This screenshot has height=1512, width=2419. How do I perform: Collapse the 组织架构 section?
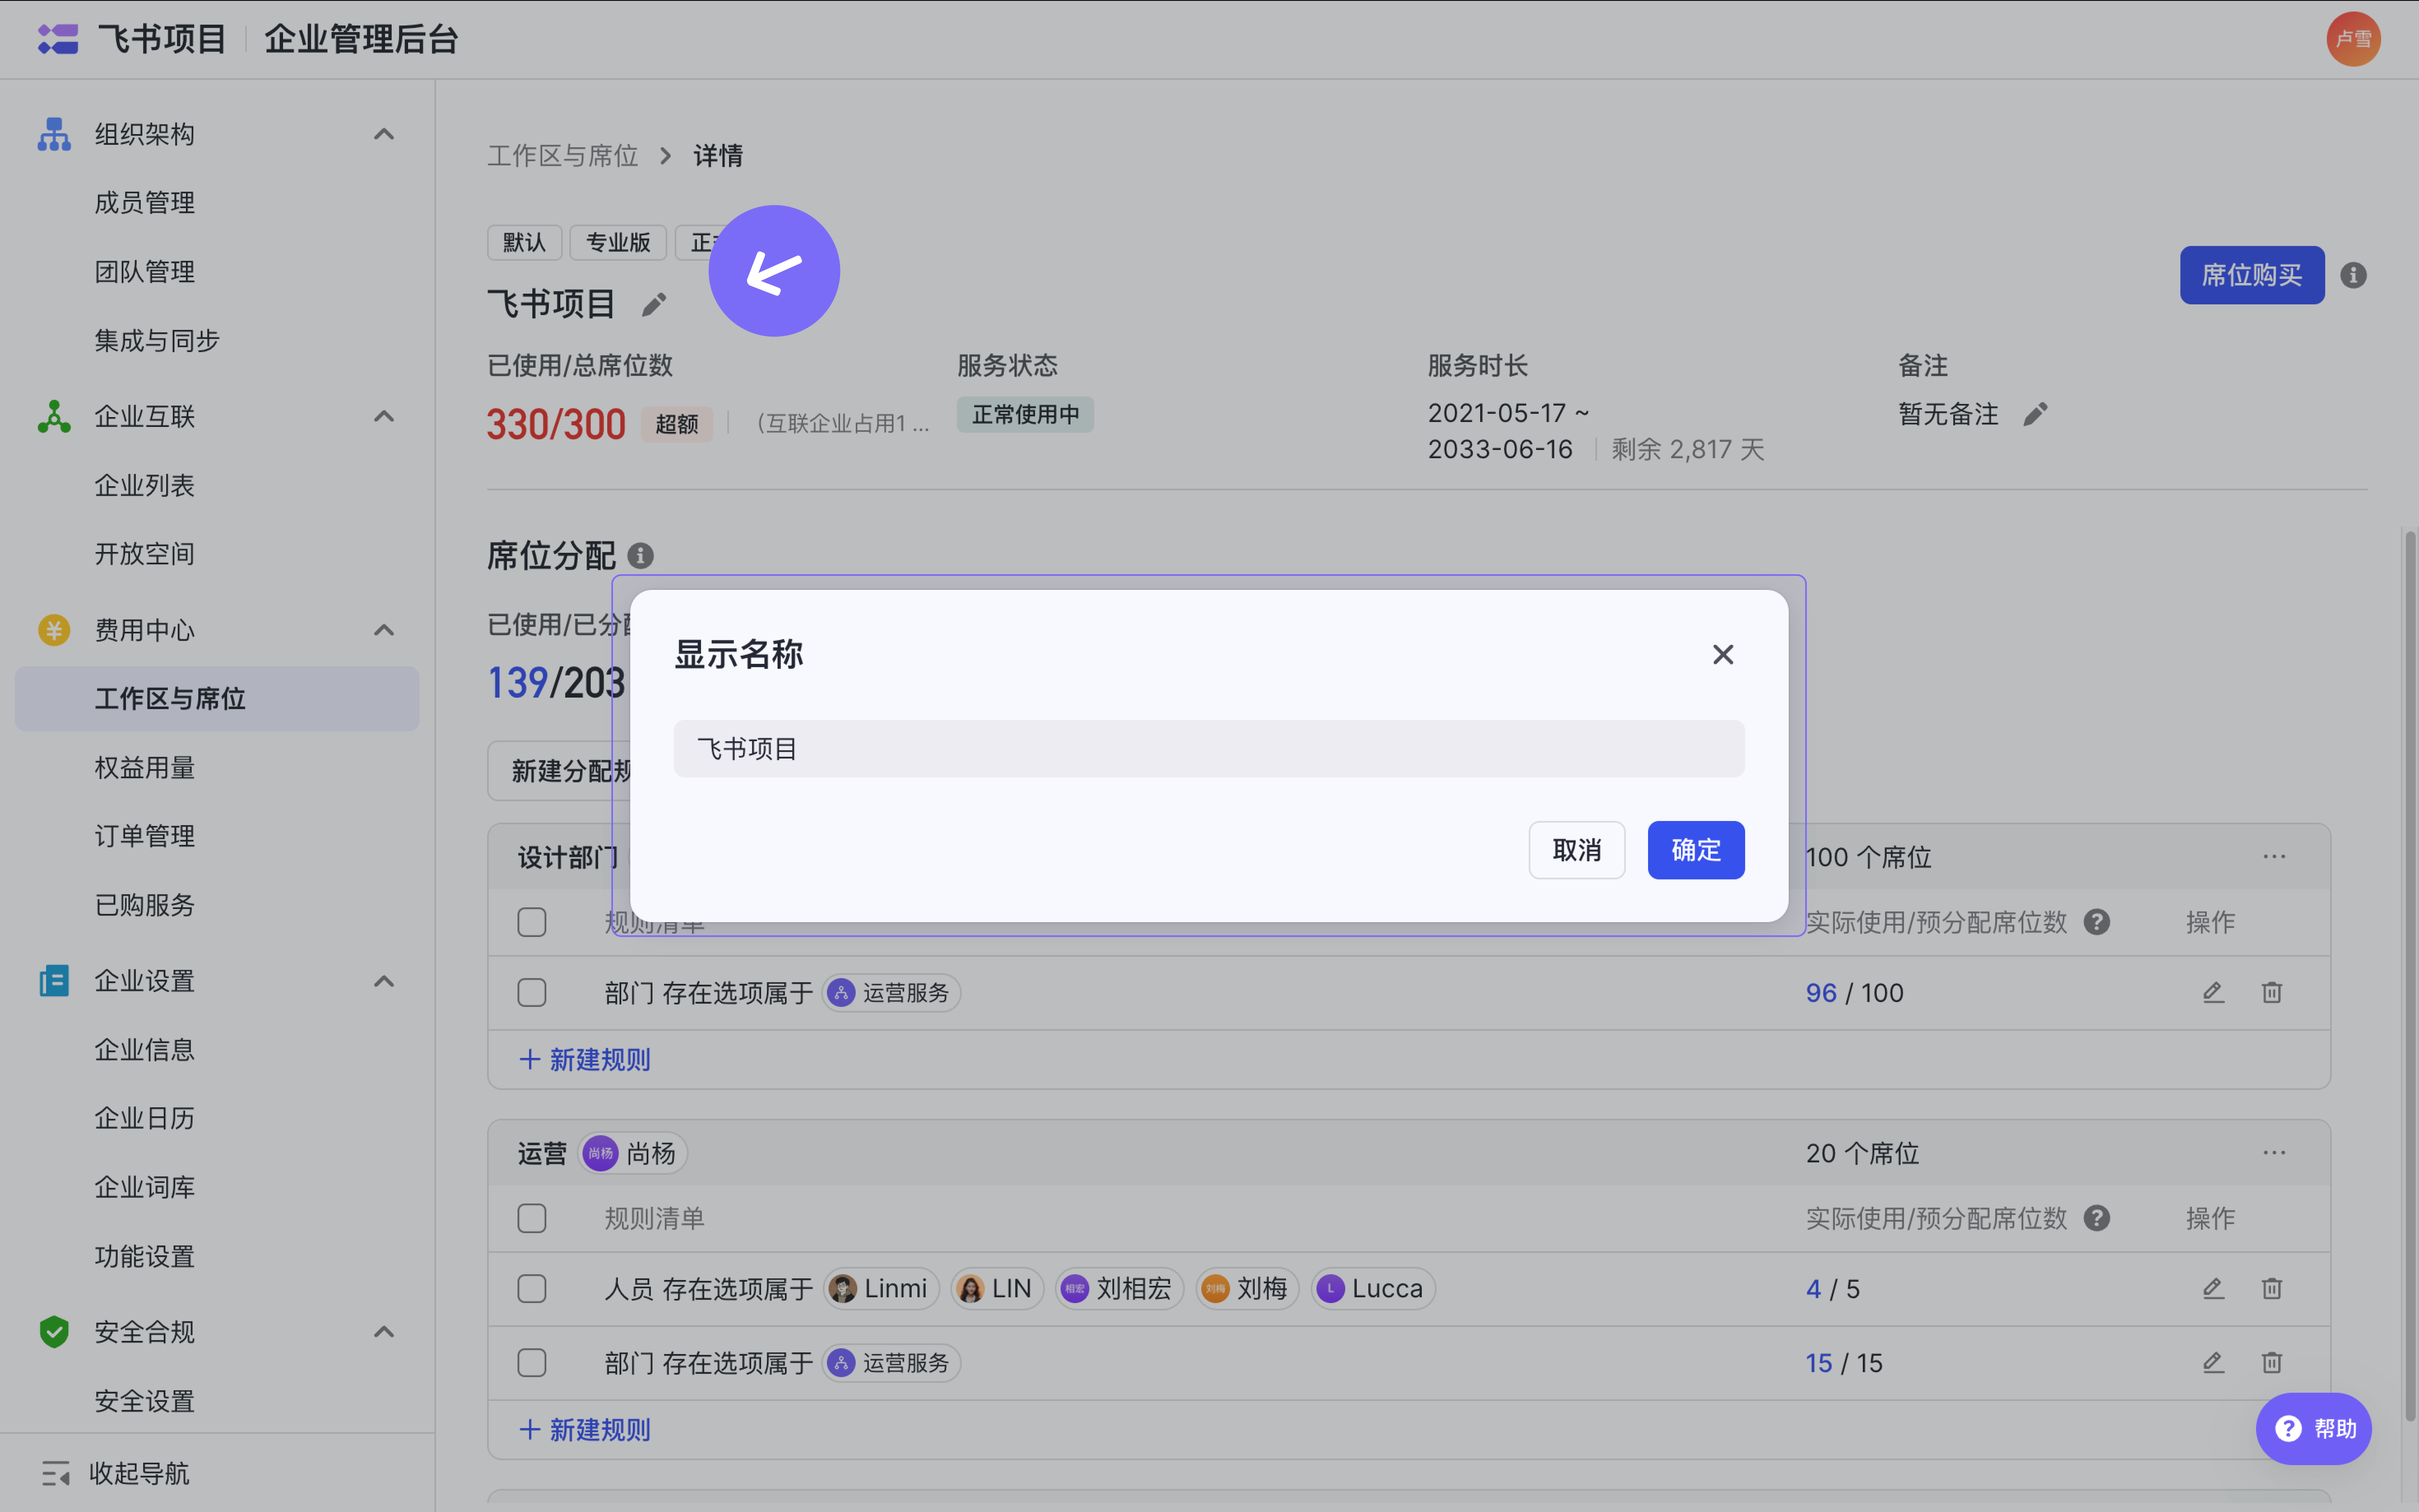384,134
